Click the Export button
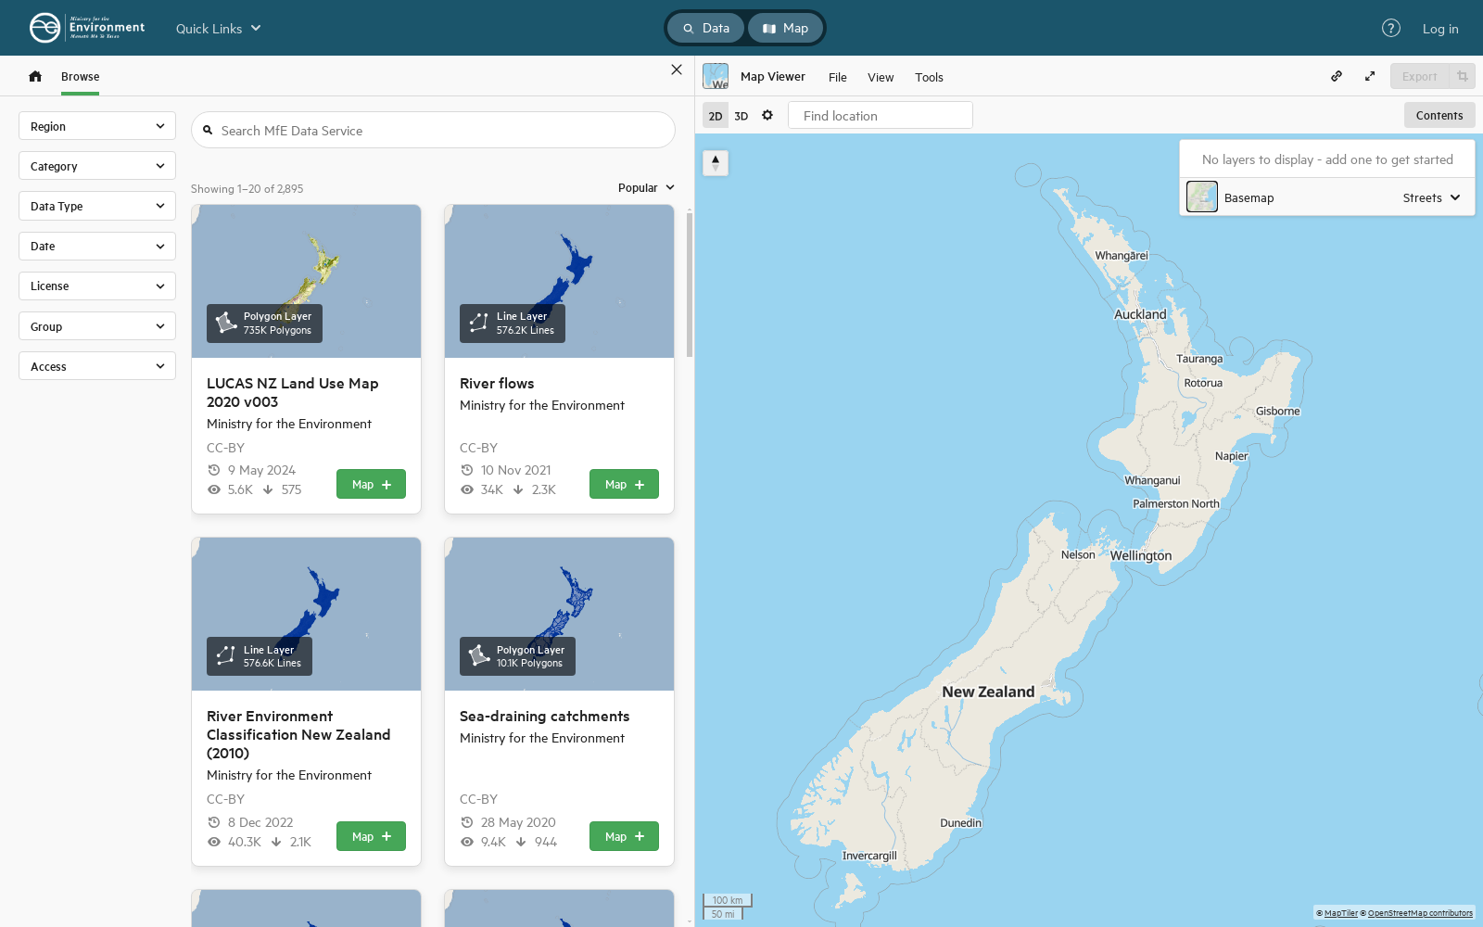1483x927 pixels. (x=1419, y=76)
